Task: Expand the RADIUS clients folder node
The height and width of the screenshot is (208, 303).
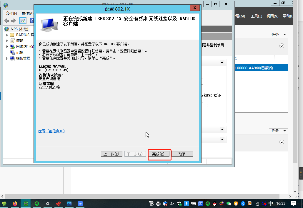Action: point(7,35)
